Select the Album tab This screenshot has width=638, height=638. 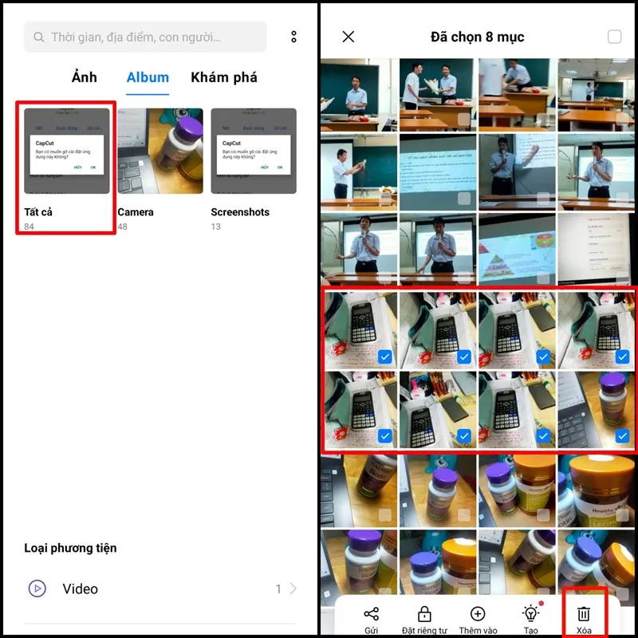[148, 77]
